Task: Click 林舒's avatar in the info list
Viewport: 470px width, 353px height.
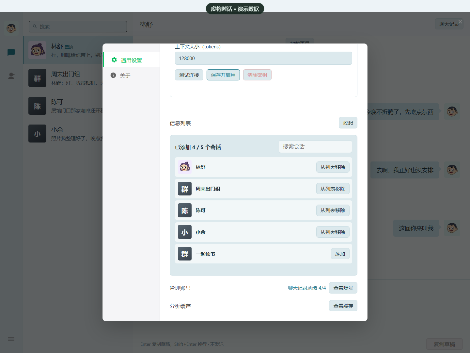Action: pos(185,167)
